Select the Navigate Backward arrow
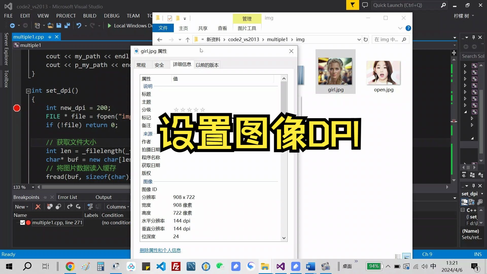This screenshot has width=487, height=274. click(x=13, y=25)
